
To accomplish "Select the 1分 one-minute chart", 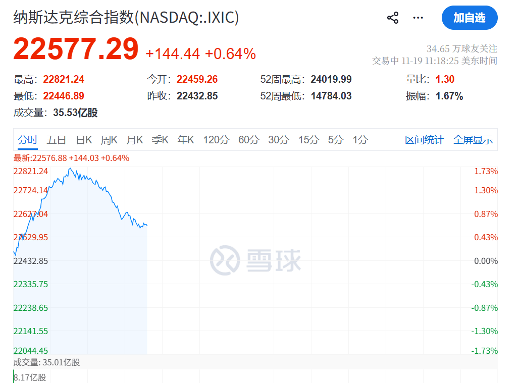I will (359, 140).
